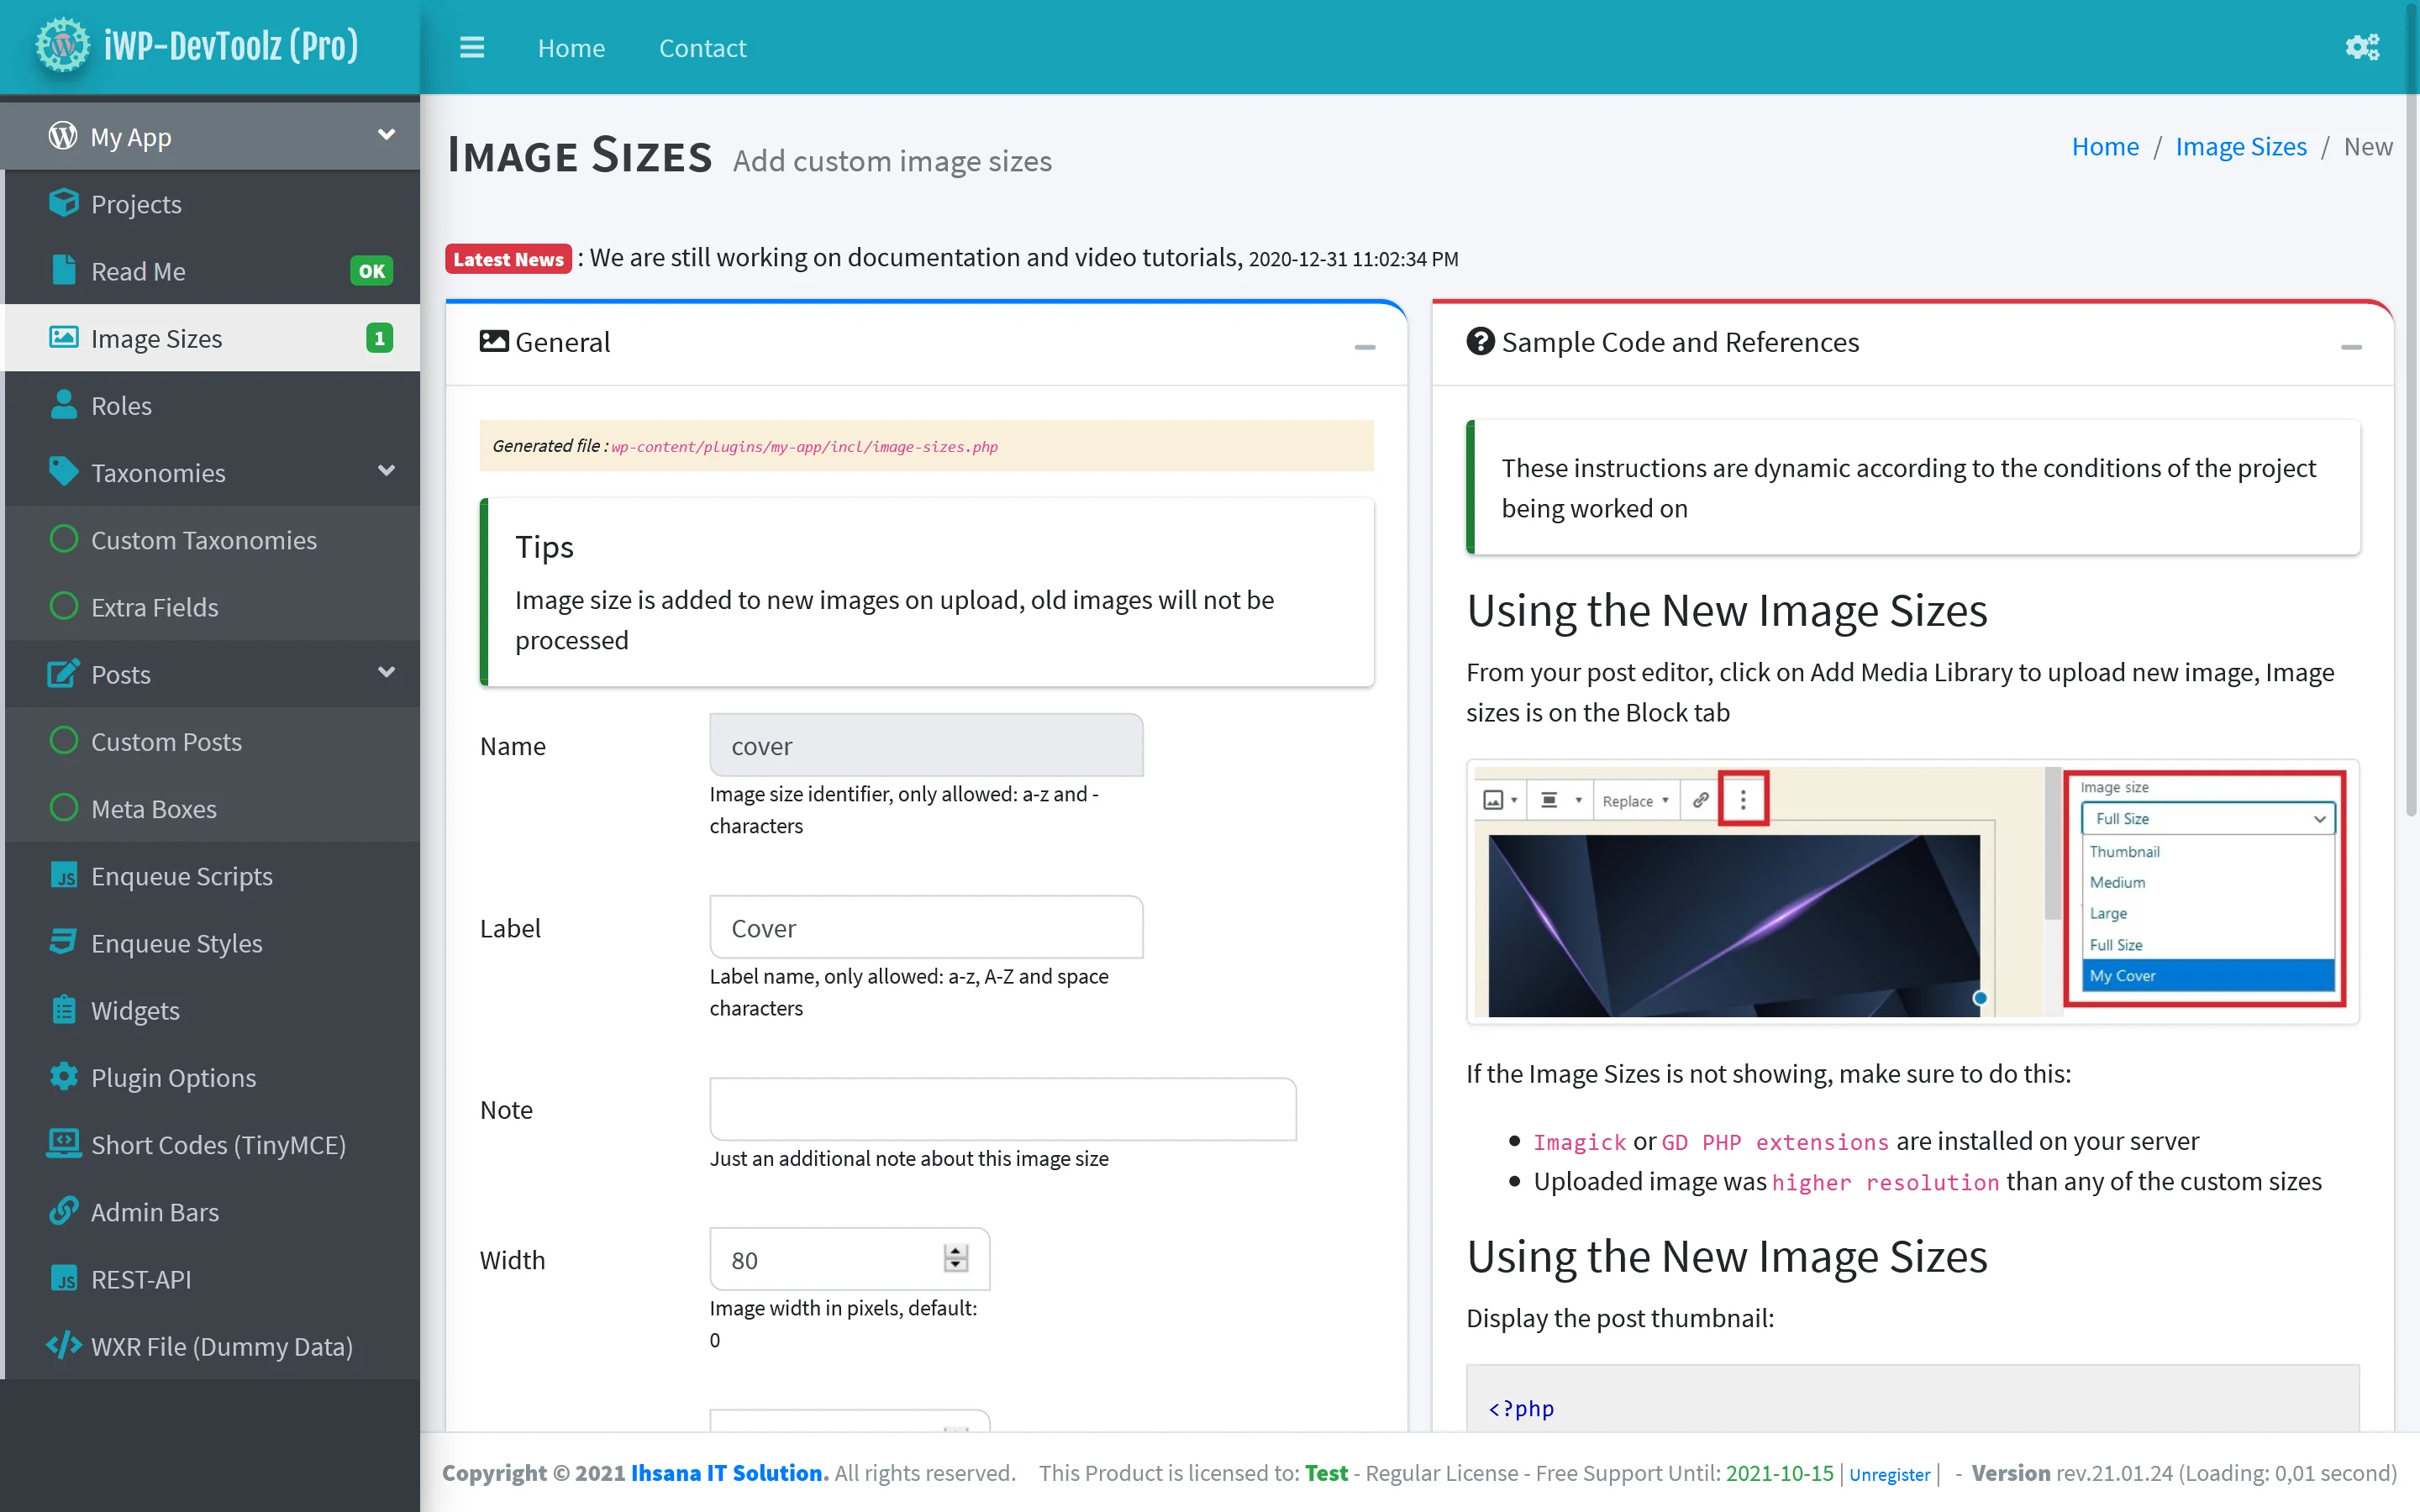The height and width of the screenshot is (1512, 2420).
Task: Collapse the General panel with the minus button
Action: 1365,347
